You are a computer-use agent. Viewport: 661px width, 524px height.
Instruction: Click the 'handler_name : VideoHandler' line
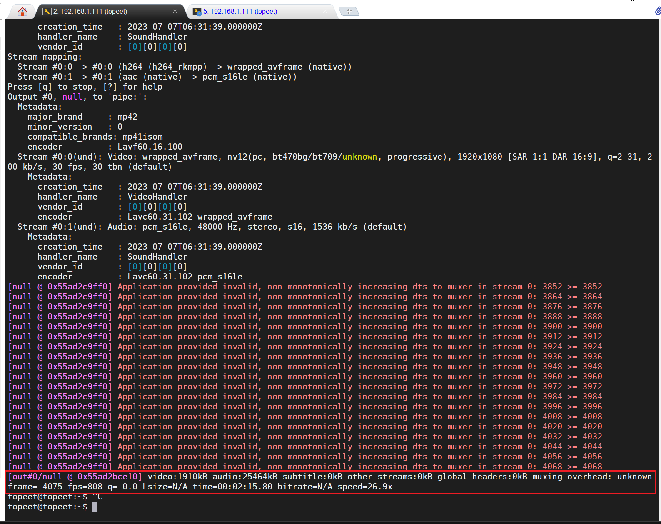click(112, 197)
